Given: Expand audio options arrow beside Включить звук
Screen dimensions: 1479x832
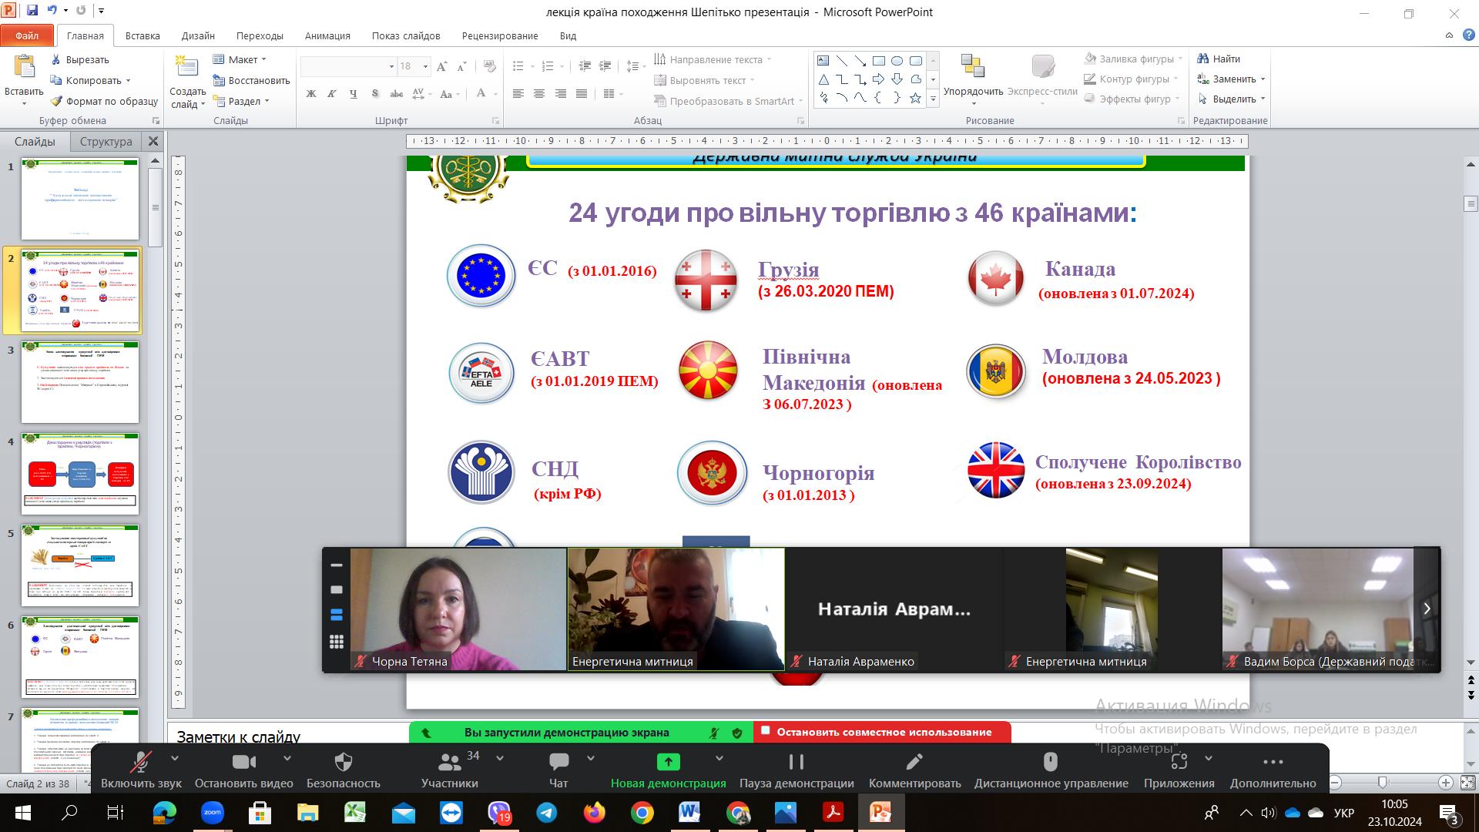Looking at the screenshot, I should point(174,759).
